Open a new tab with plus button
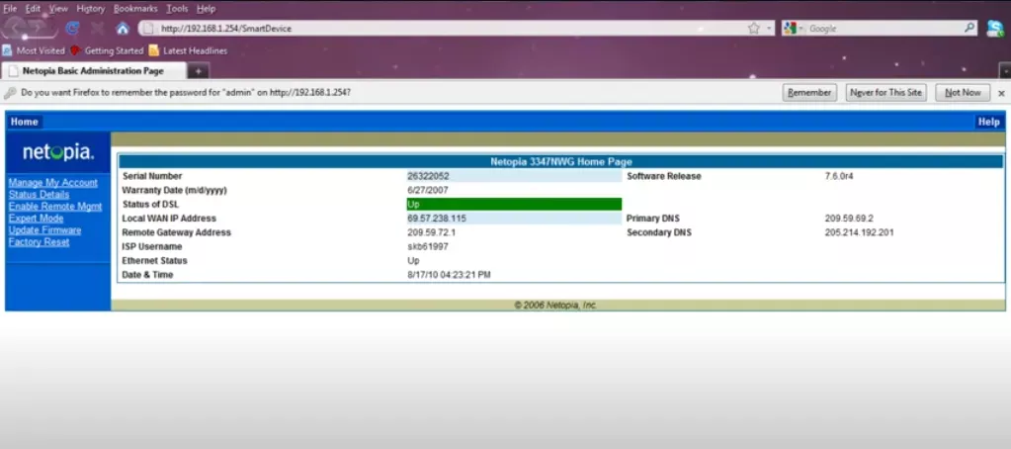This screenshot has width=1011, height=449. (x=198, y=71)
